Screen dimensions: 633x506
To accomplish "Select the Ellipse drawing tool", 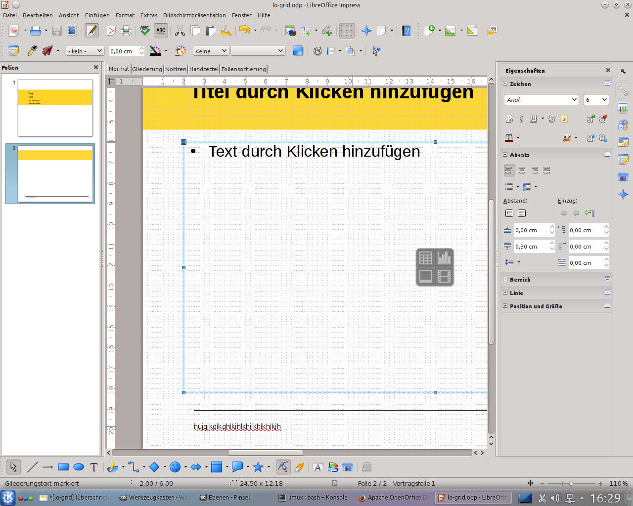I will point(79,467).
